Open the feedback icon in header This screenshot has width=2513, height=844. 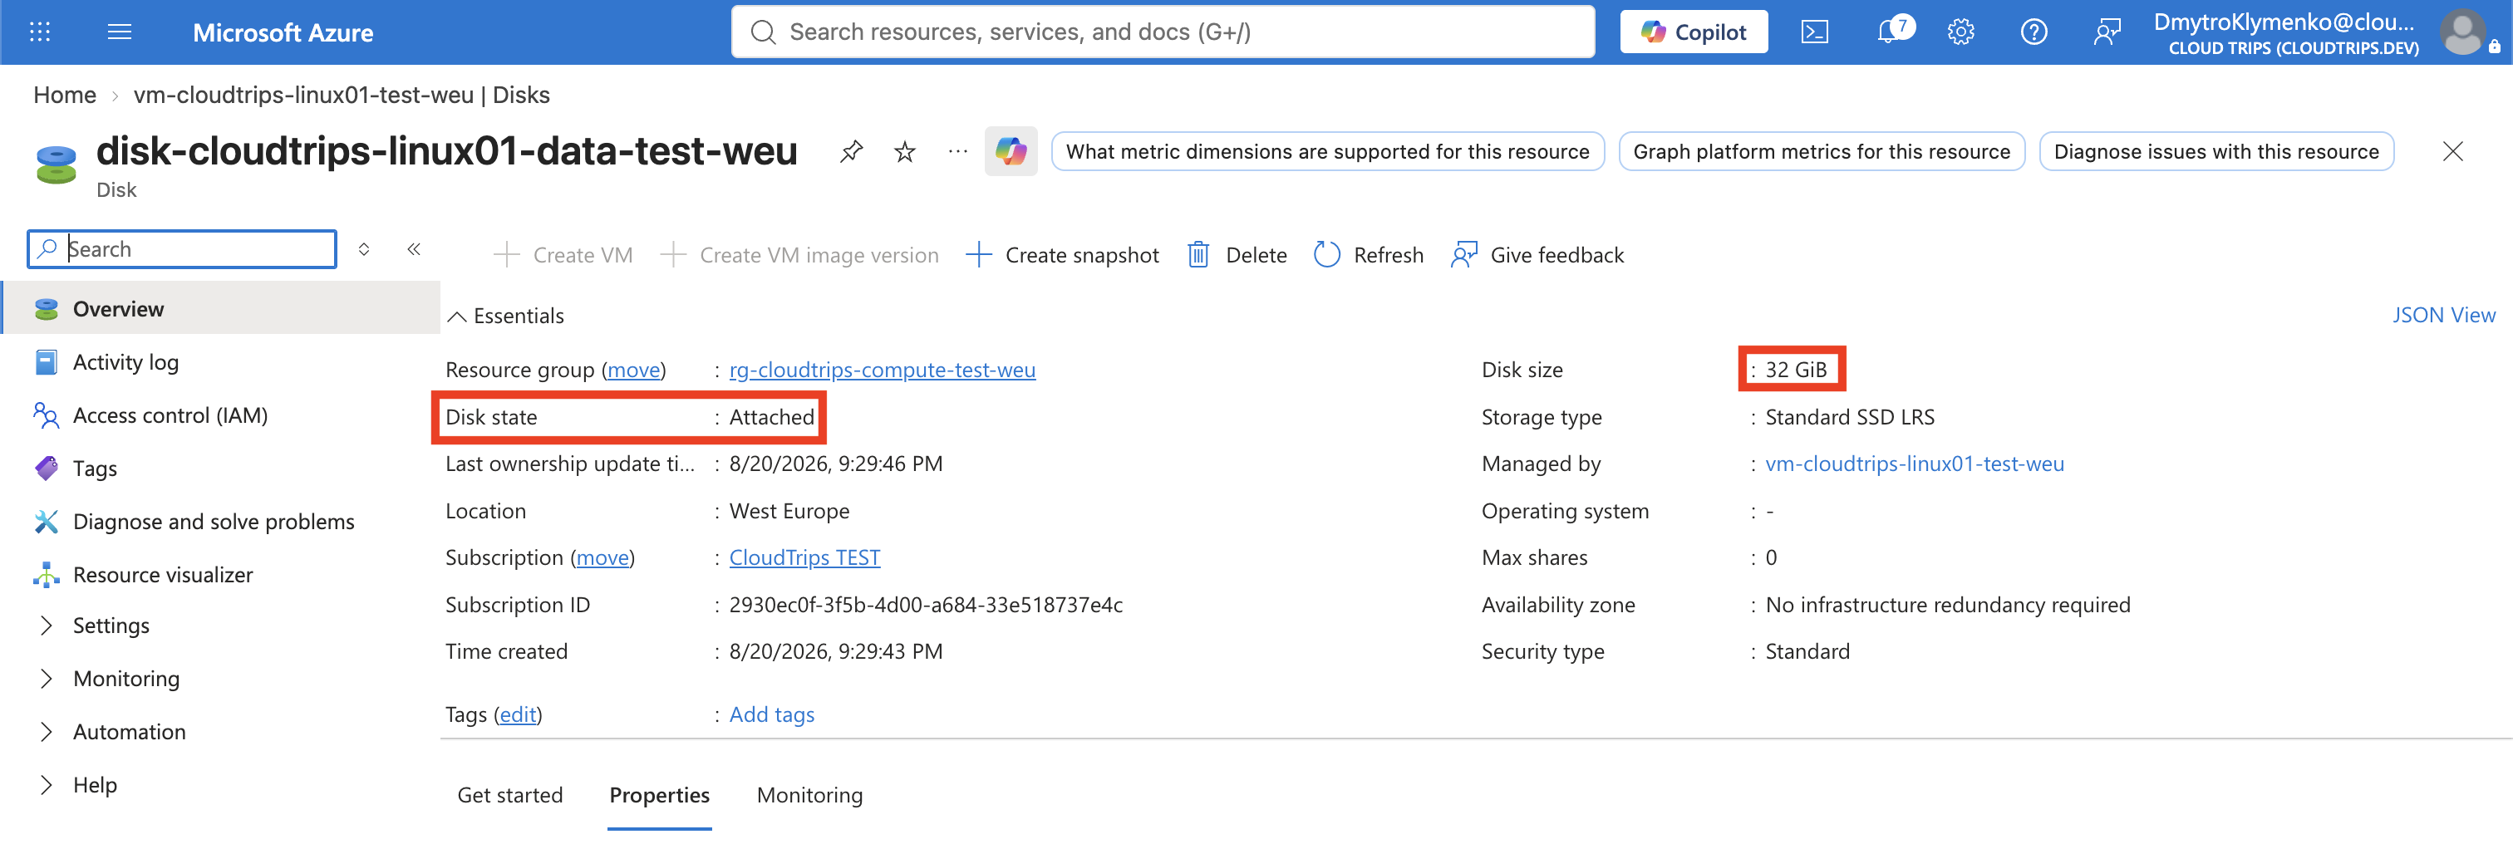click(x=2107, y=32)
